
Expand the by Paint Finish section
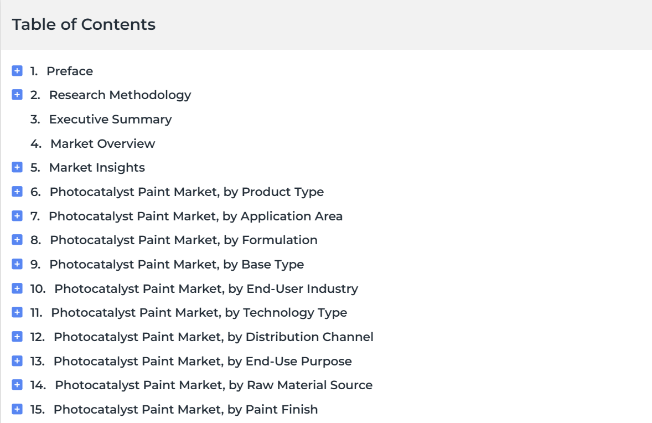click(17, 409)
